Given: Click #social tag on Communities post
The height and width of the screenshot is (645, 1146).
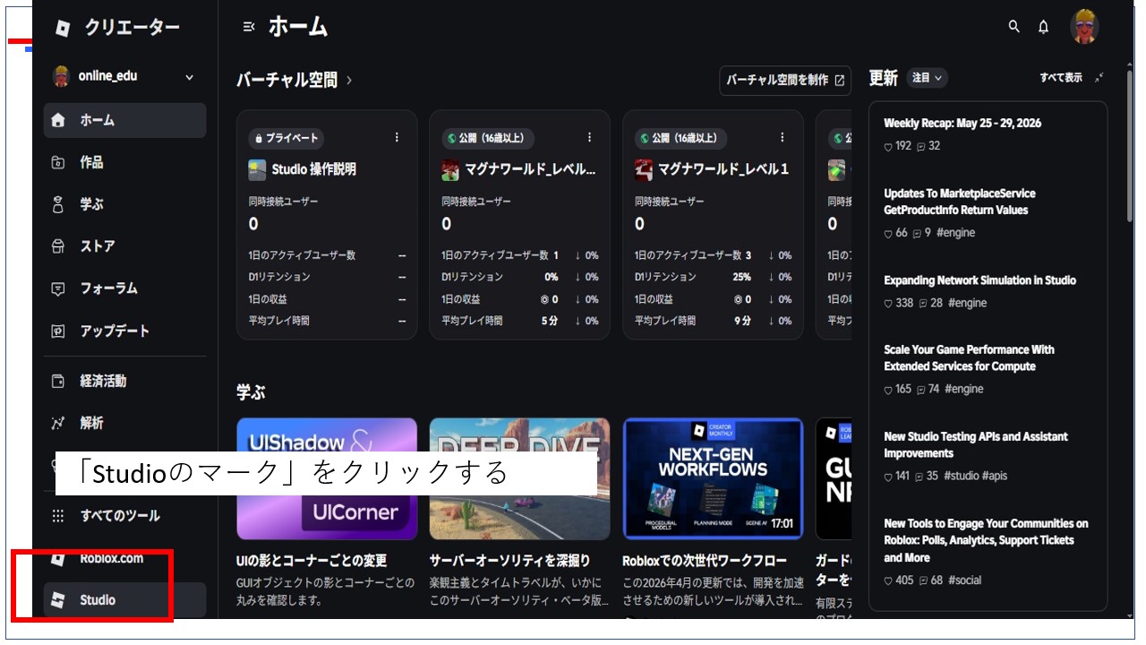Looking at the screenshot, I should pos(964,580).
